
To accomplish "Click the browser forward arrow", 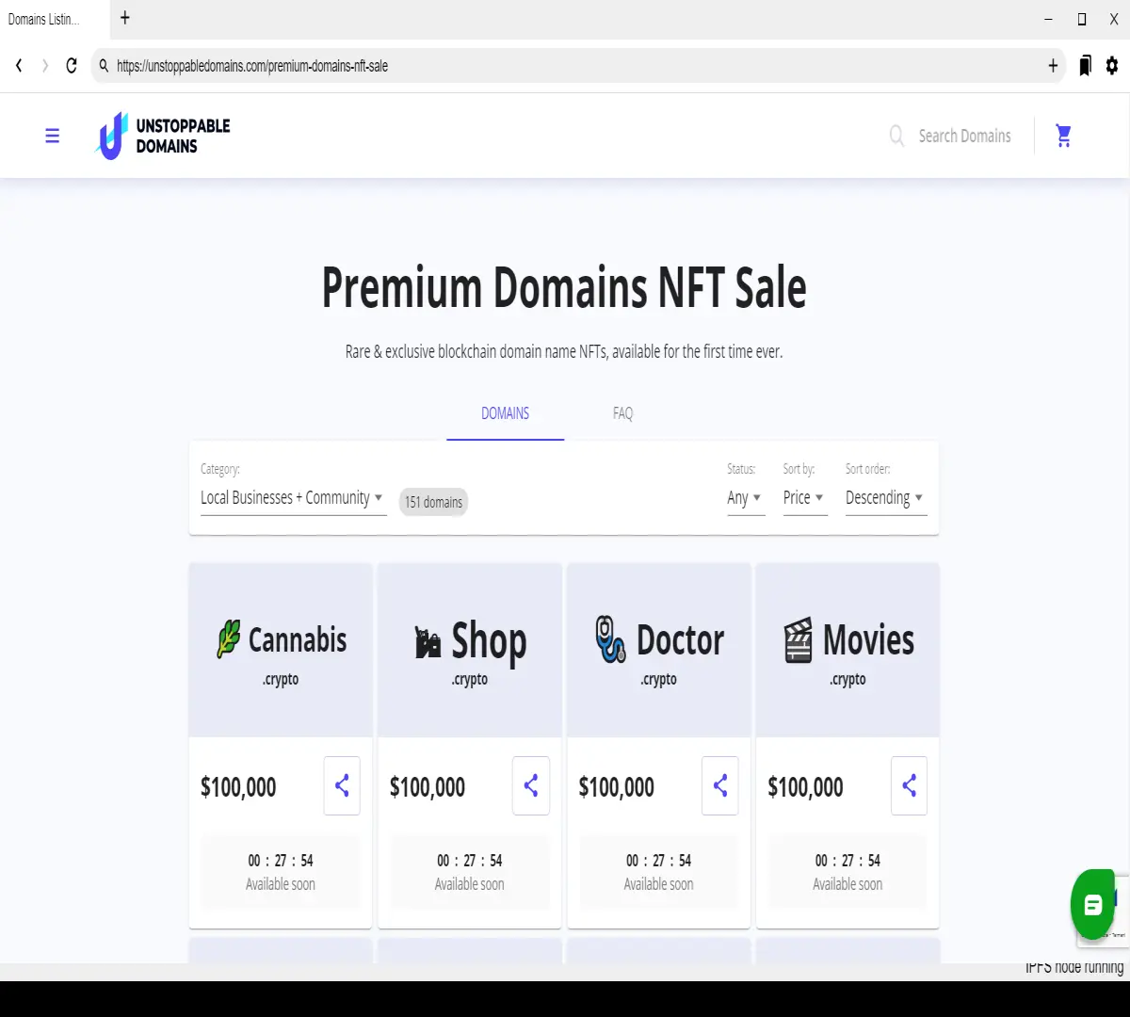I will click(44, 66).
